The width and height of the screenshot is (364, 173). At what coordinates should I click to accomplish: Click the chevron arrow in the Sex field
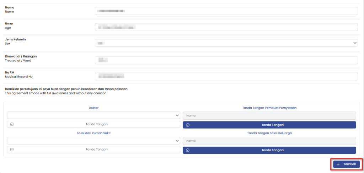coord(355,43)
